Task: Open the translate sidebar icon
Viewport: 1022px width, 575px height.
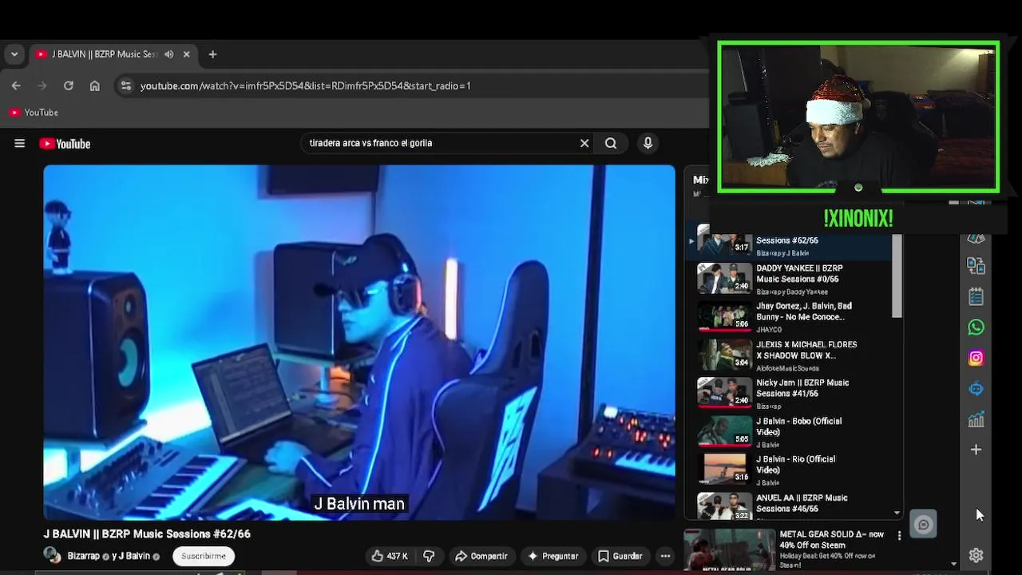Action: click(x=976, y=265)
